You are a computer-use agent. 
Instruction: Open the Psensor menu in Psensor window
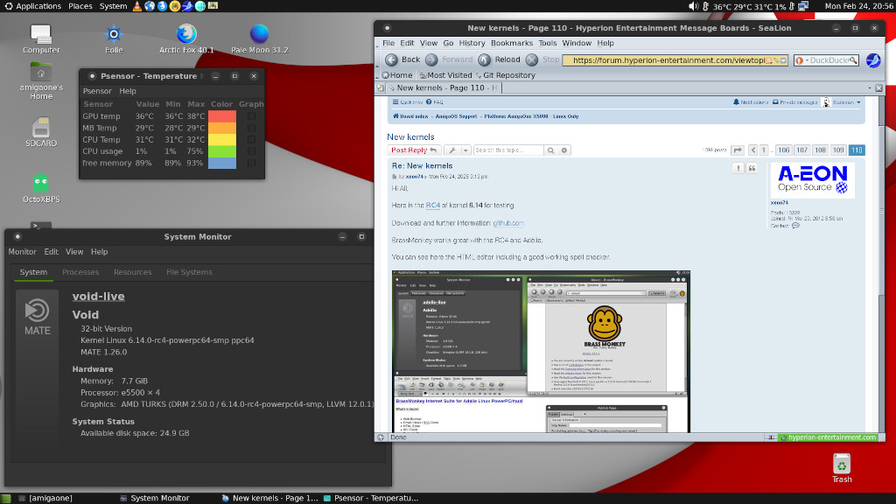[x=97, y=91]
